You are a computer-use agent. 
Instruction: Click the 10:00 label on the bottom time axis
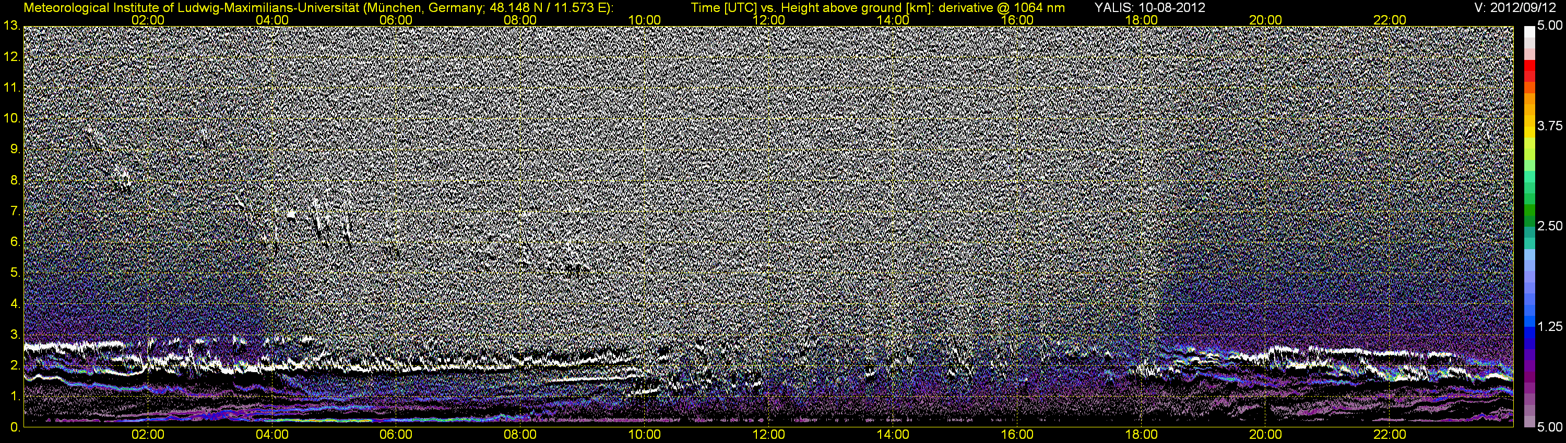tap(644, 435)
